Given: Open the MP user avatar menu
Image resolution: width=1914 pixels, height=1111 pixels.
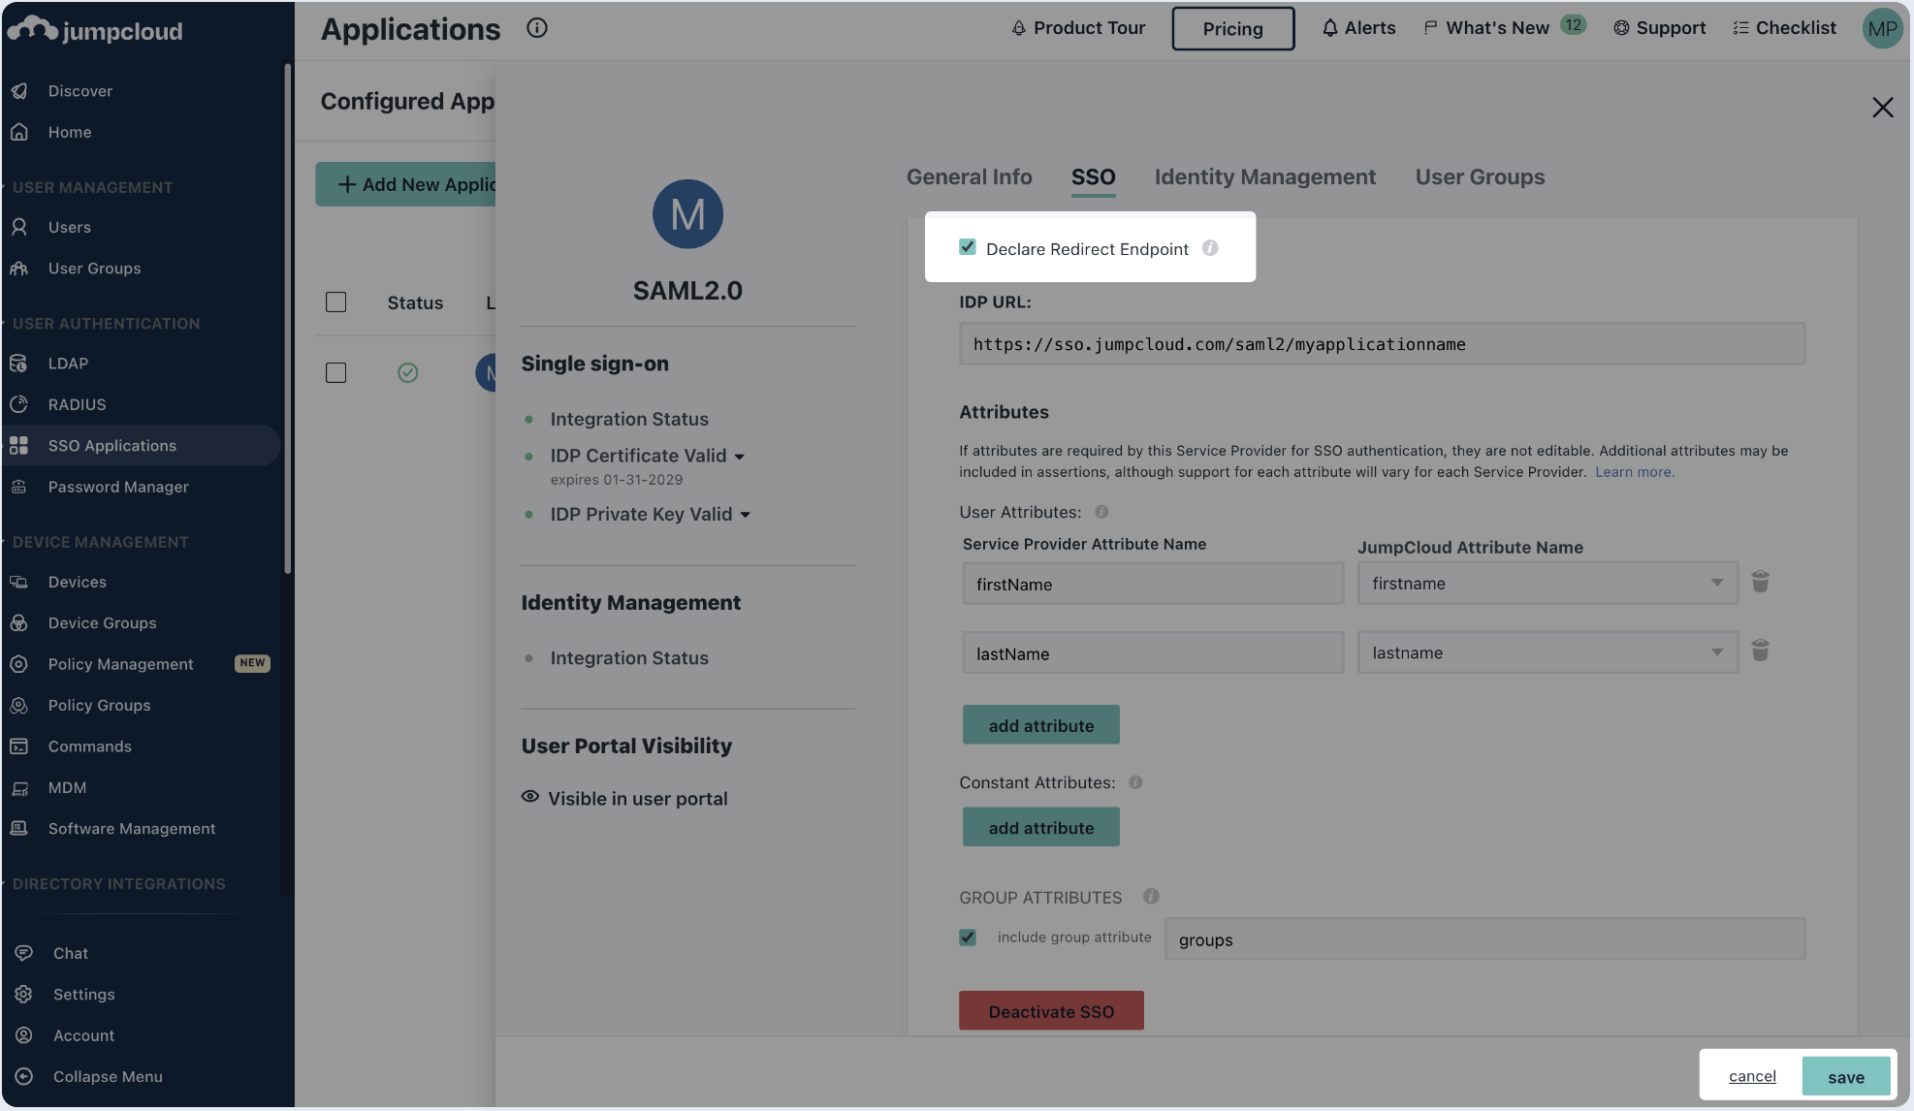Looking at the screenshot, I should 1881,28.
